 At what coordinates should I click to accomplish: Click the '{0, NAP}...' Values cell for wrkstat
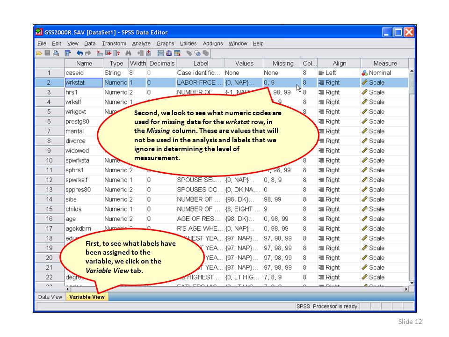(x=243, y=82)
